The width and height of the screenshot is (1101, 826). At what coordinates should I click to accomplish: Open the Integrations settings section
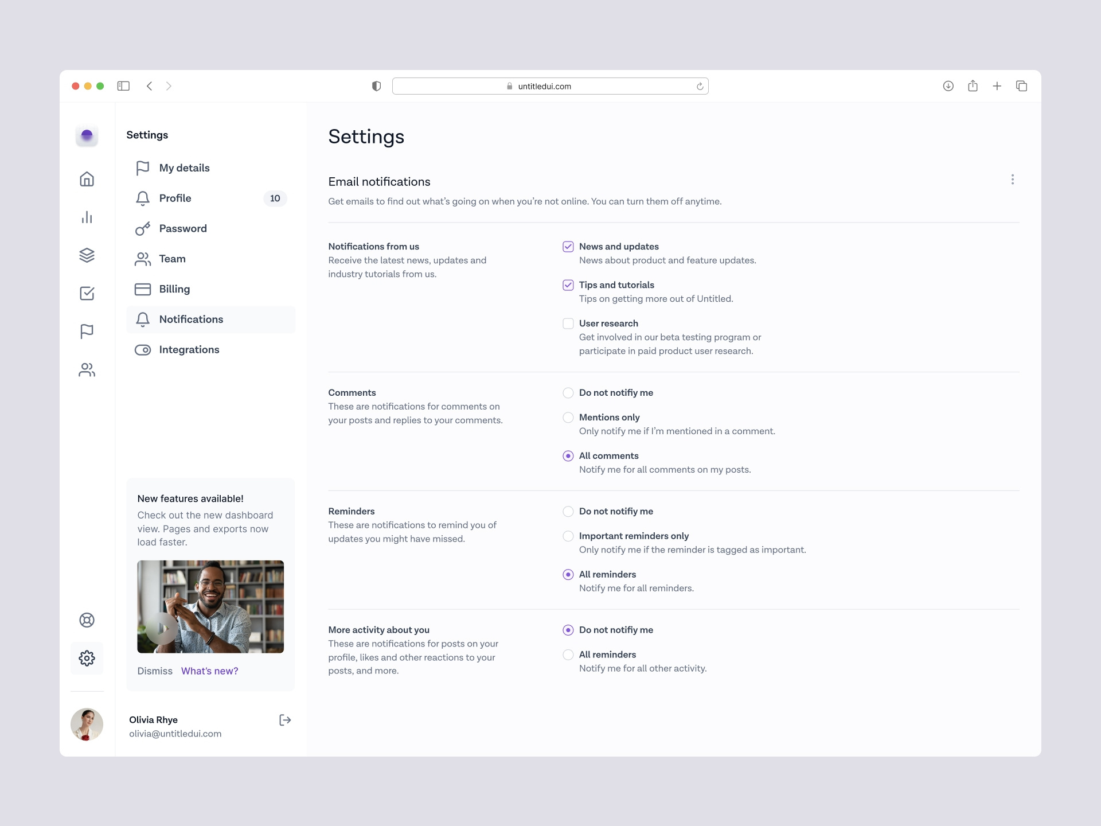[x=189, y=349]
